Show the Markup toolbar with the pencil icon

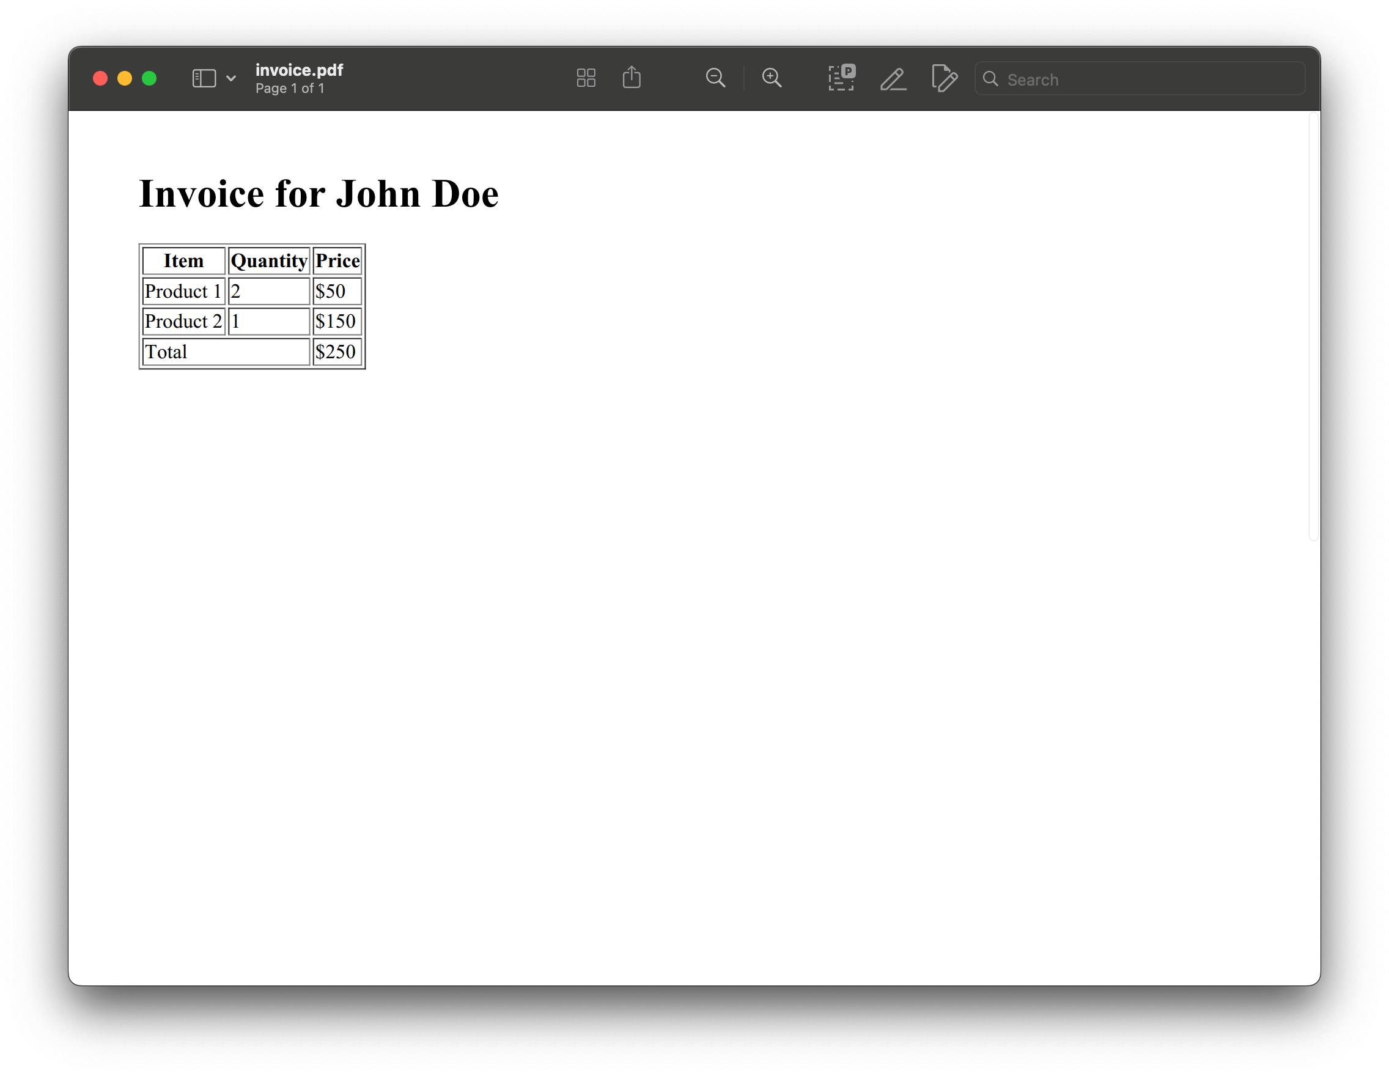(893, 79)
